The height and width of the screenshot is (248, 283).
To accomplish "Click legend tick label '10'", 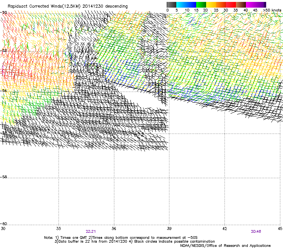I will click(187, 10).
